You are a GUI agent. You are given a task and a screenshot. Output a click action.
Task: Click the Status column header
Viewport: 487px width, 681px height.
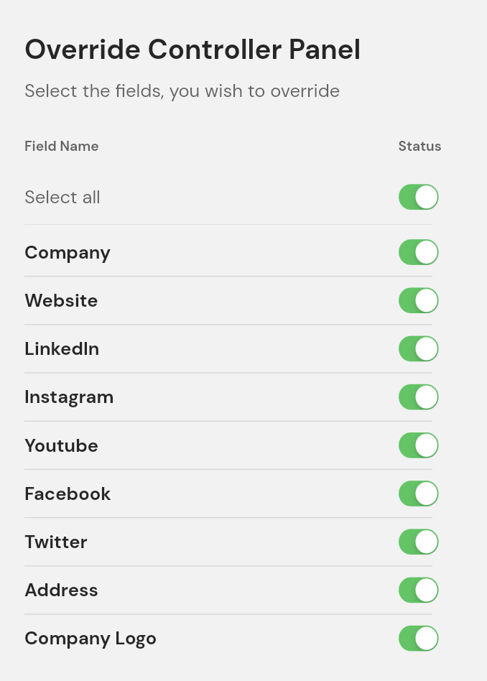click(419, 147)
